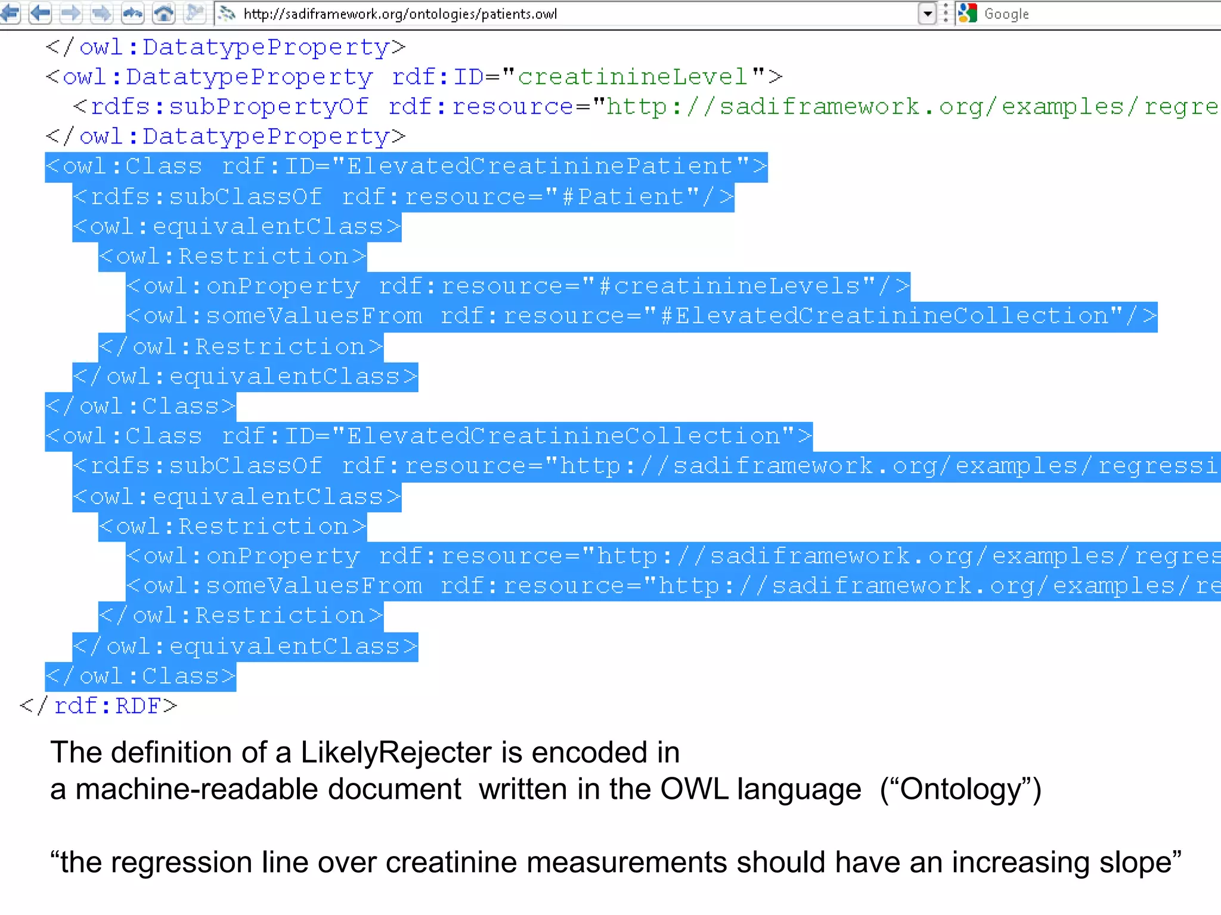Click the partly visible back arrow button

(9, 13)
